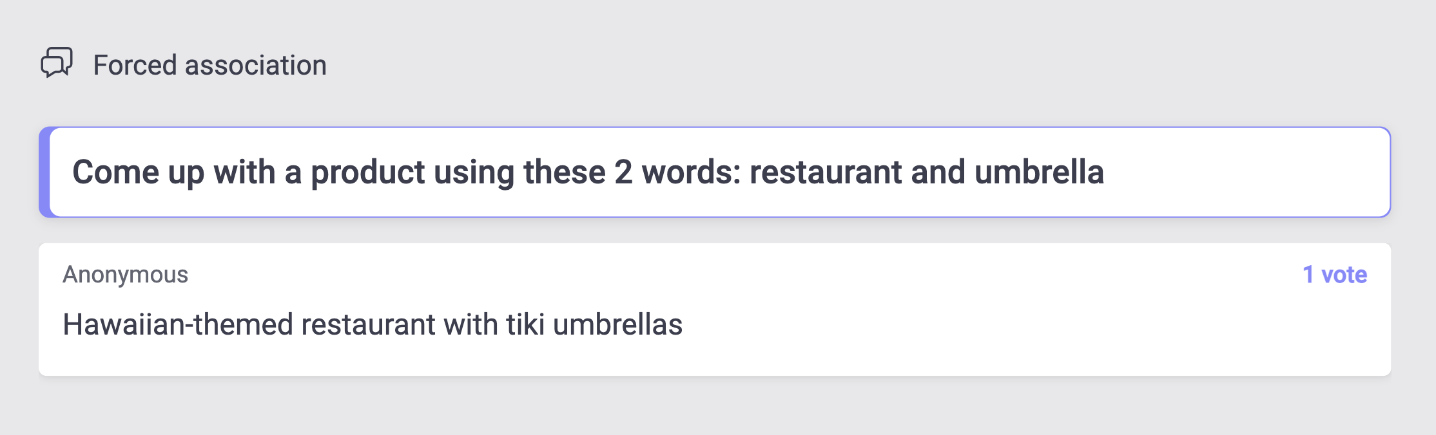Select the Forced association heading
1436x435 pixels.
[x=209, y=65]
